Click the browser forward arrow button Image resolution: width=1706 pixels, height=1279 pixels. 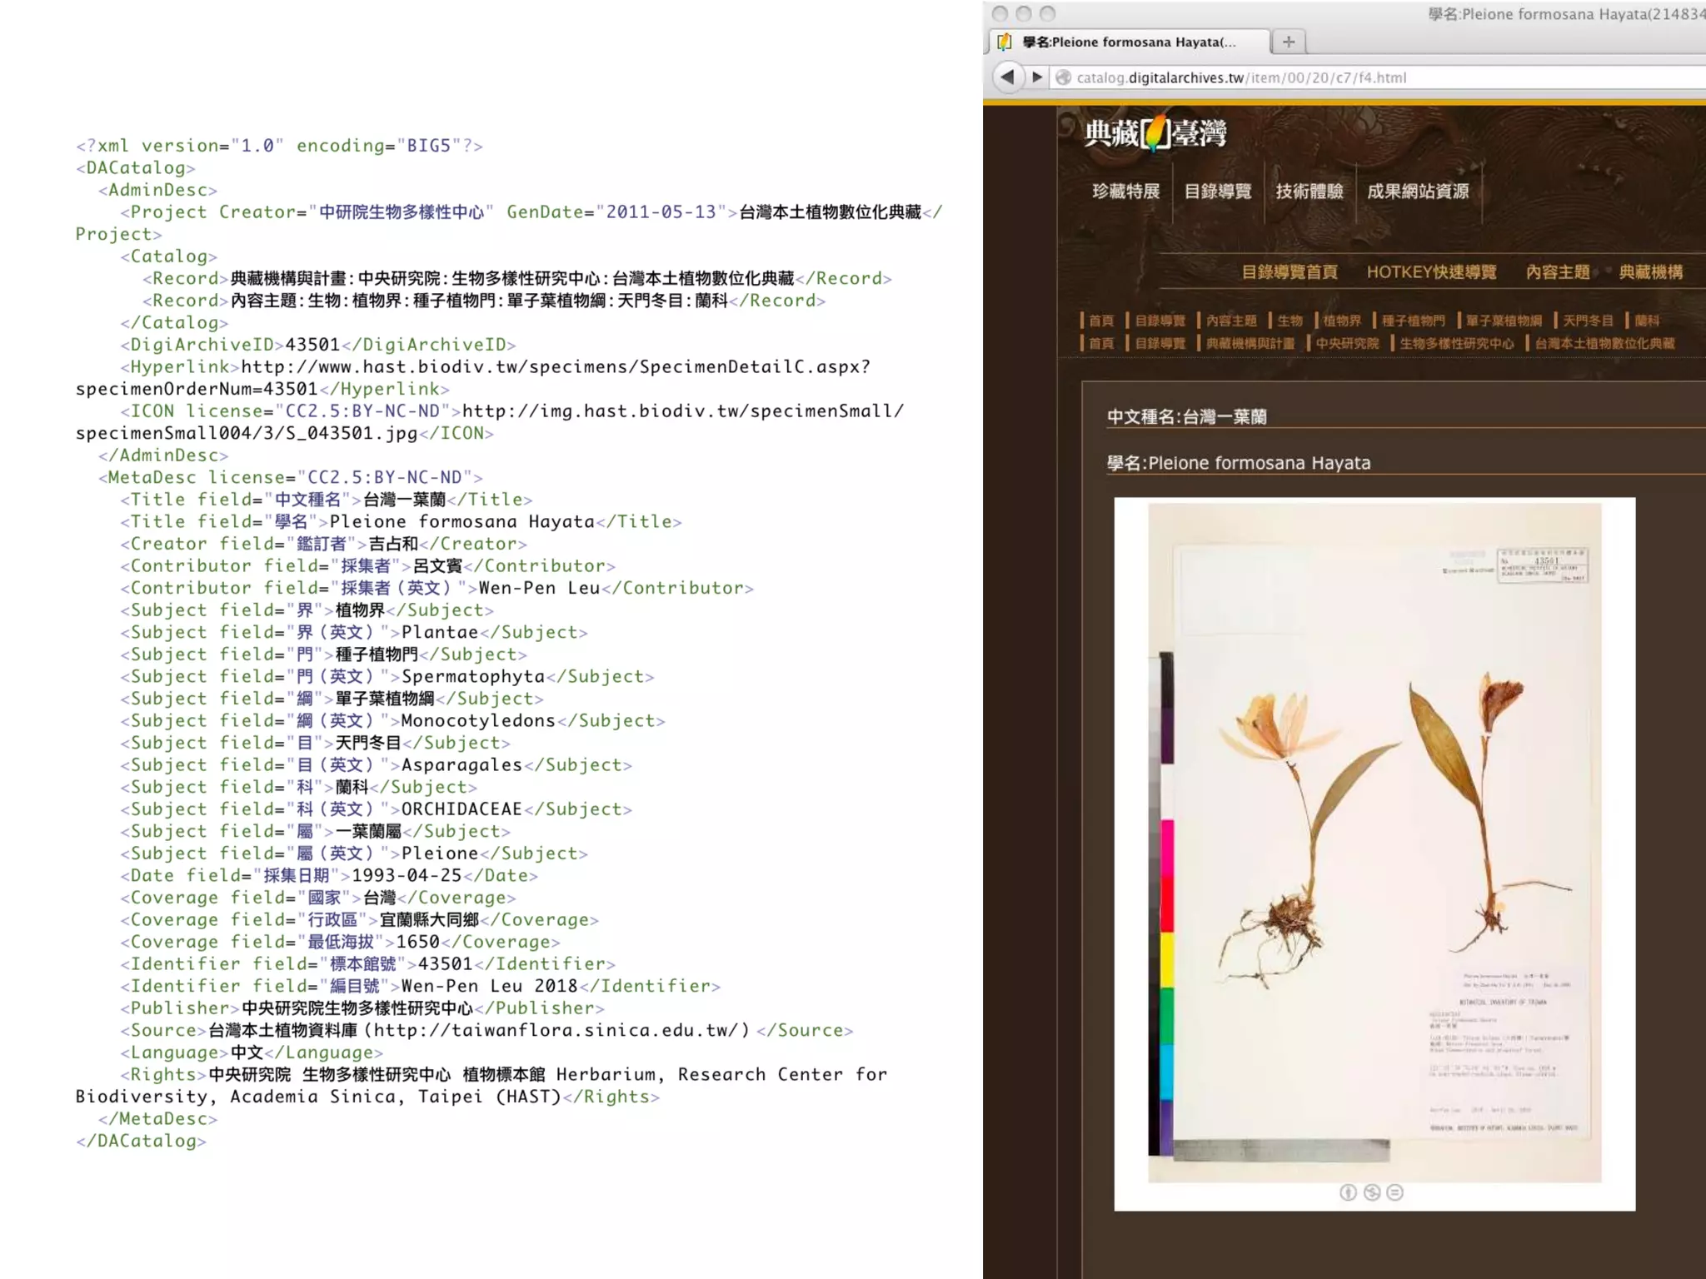pyautogui.click(x=1037, y=77)
